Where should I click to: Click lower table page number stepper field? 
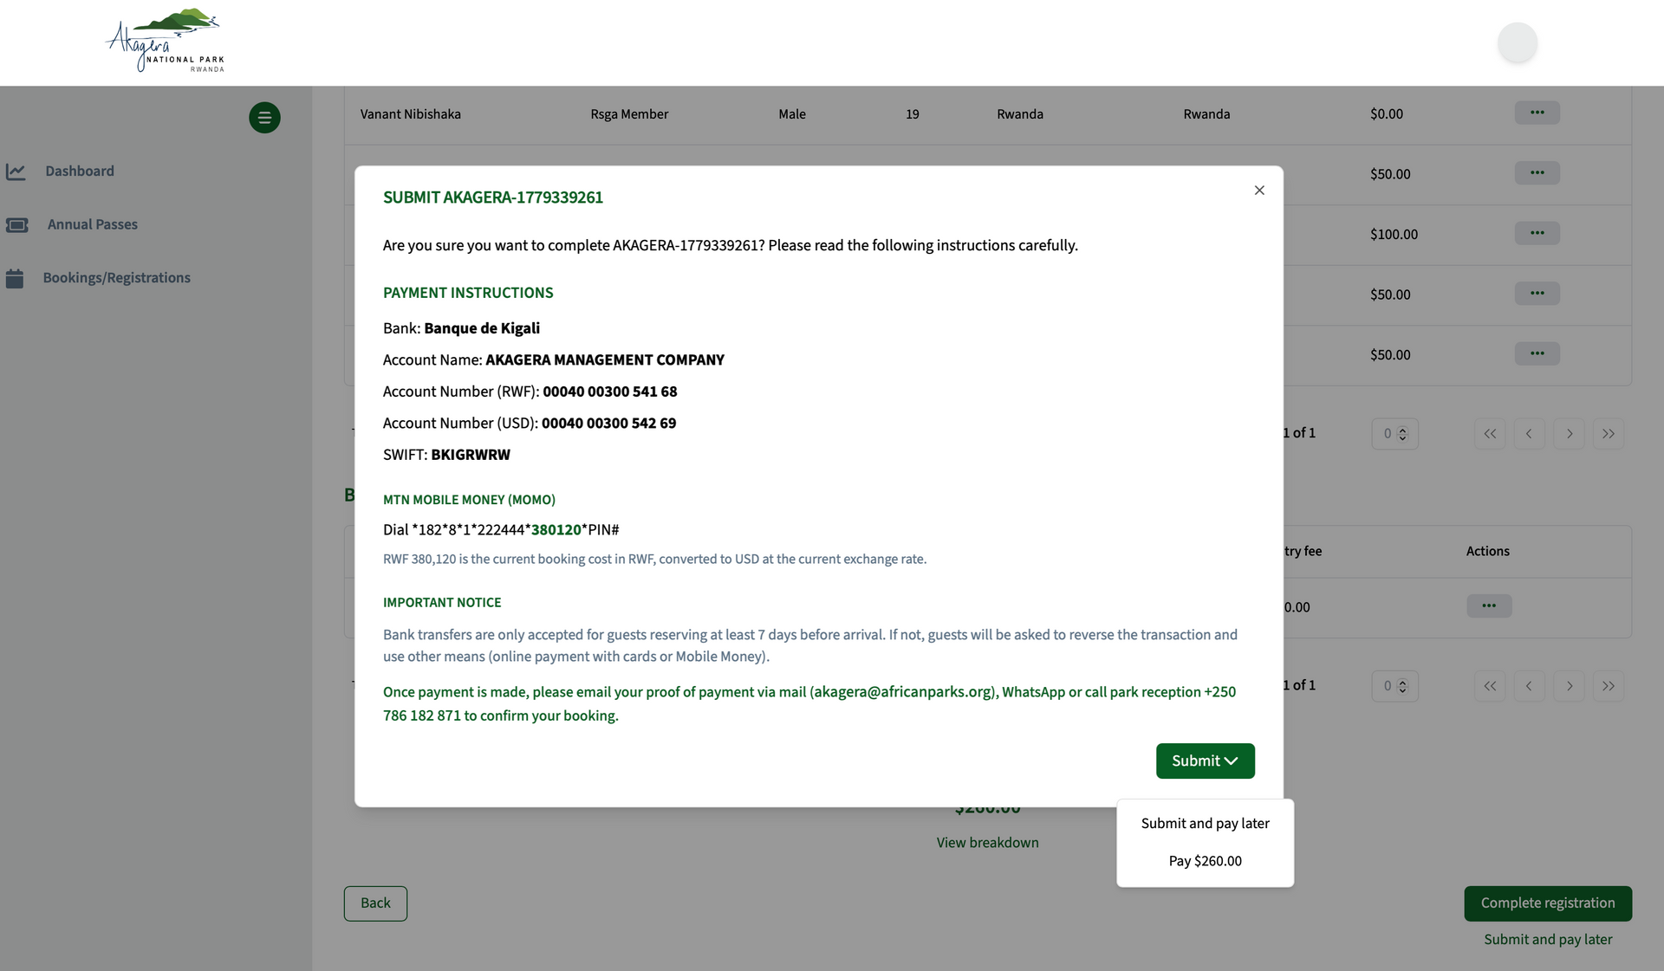1394,686
